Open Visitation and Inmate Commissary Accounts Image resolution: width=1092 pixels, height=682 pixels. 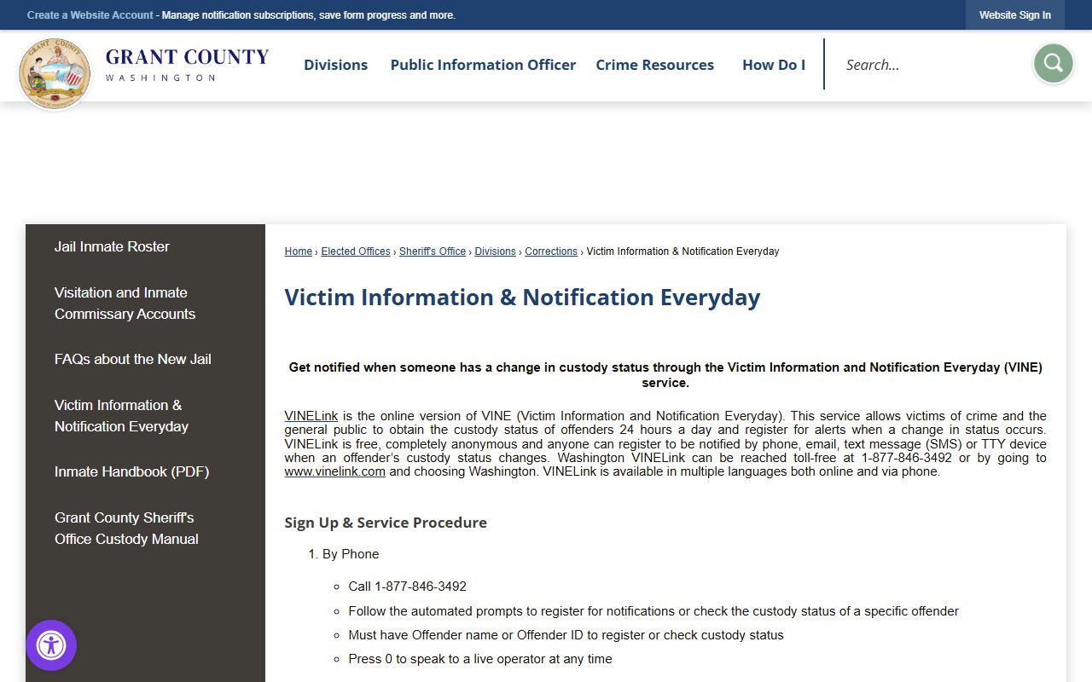(x=125, y=303)
